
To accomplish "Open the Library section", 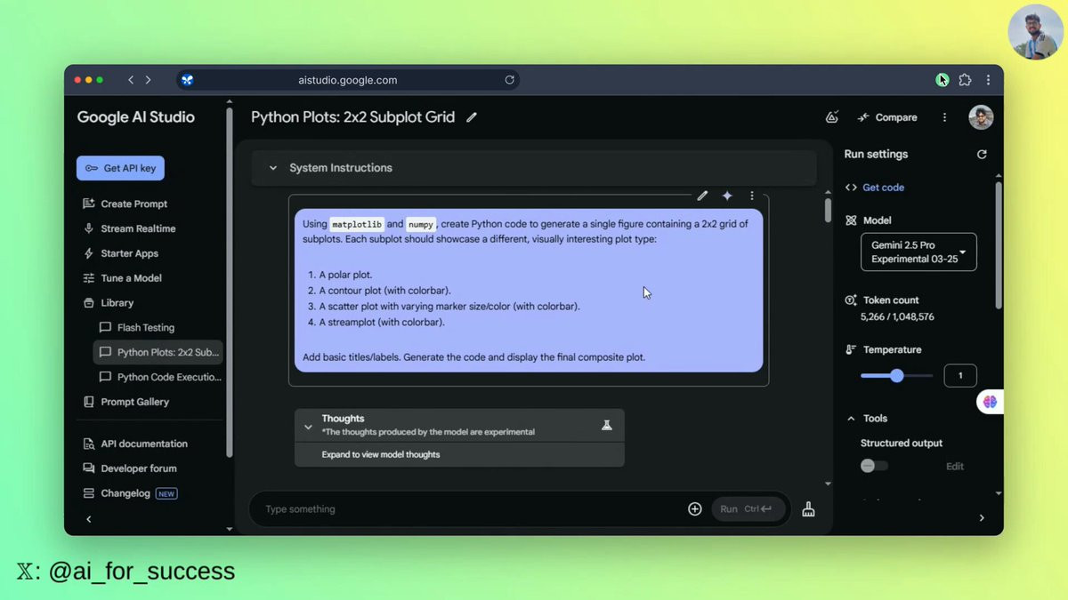I will [x=108, y=303].
